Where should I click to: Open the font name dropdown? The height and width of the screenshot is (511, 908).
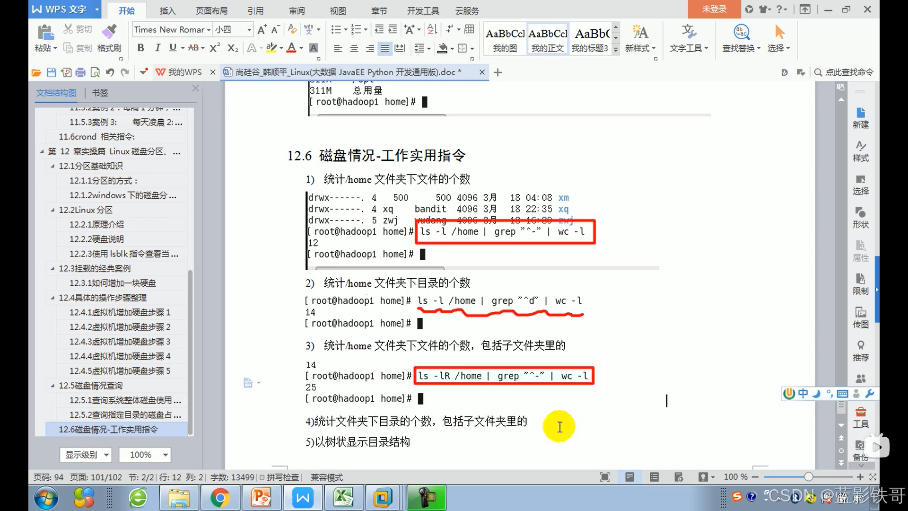pyautogui.click(x=209, y=30)
